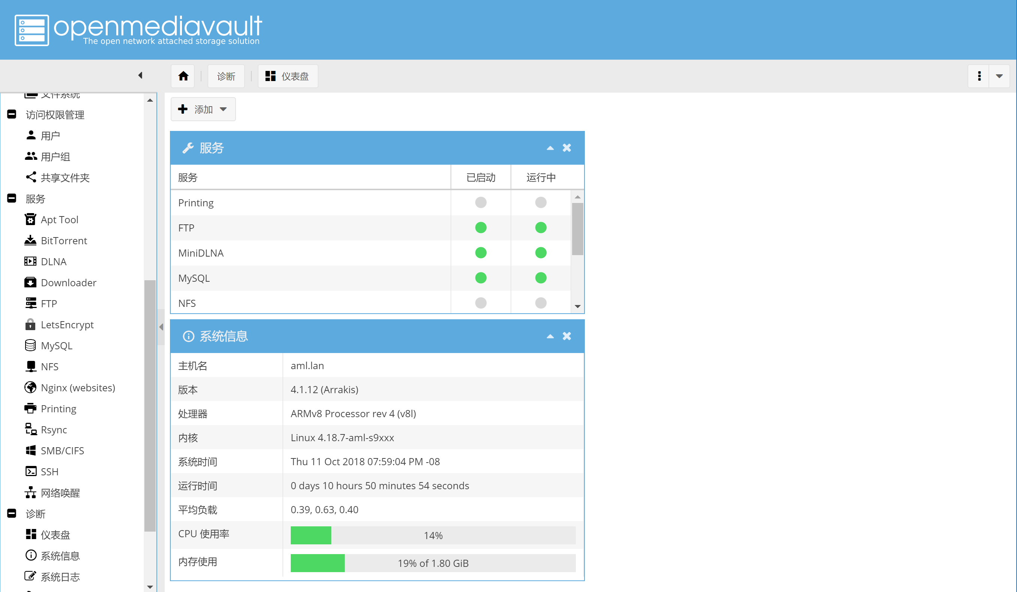Viewport: 1017px width, 592px height.
Task: Open SSH terminal icon
Action: (x=31, y=471)
